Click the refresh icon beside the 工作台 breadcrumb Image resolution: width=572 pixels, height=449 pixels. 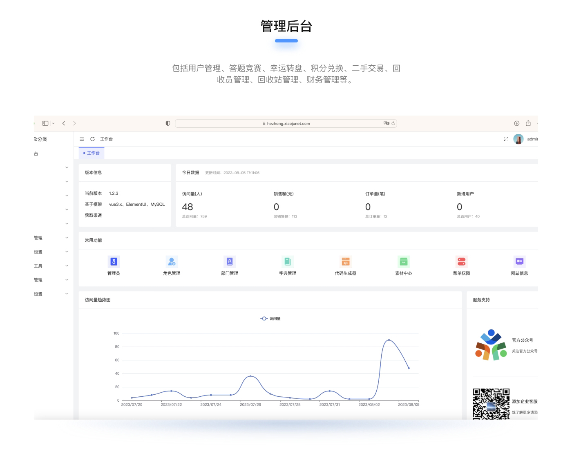(x=92, y=139)
